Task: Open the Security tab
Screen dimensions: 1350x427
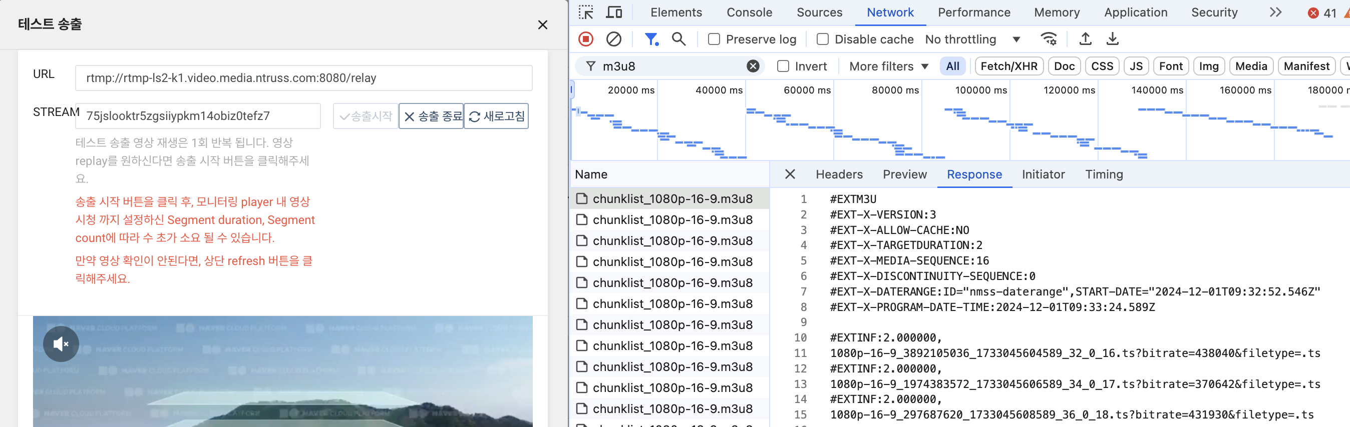Action: coord(1214,12)
